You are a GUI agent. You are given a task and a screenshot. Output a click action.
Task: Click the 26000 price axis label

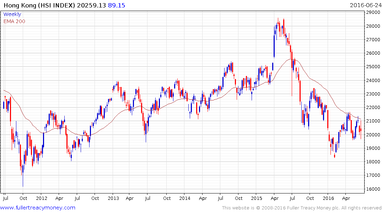pyautogui.click(x=373, y=53)
